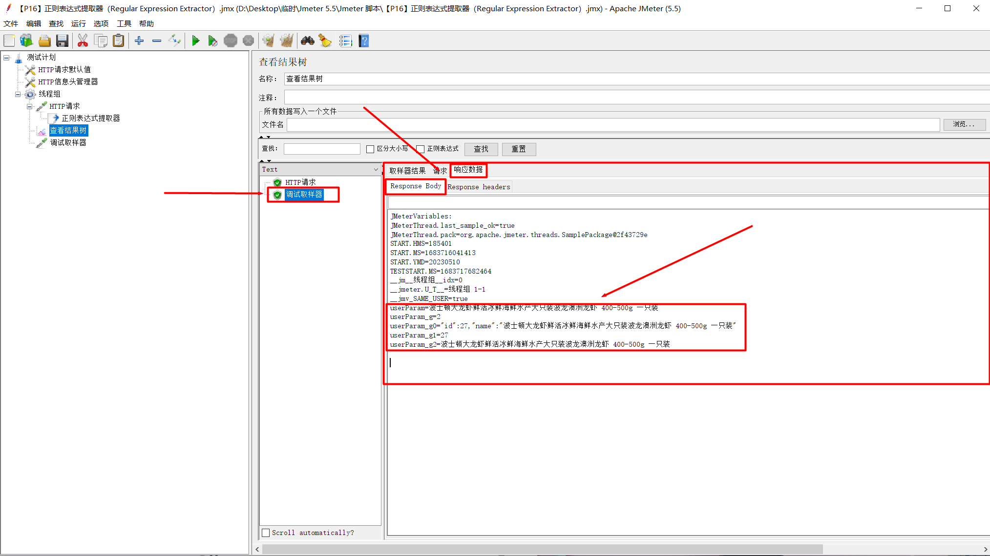Switch to the 响应数据 tab
The width and height of the screenshot is (990, 556).
[468, 170]
